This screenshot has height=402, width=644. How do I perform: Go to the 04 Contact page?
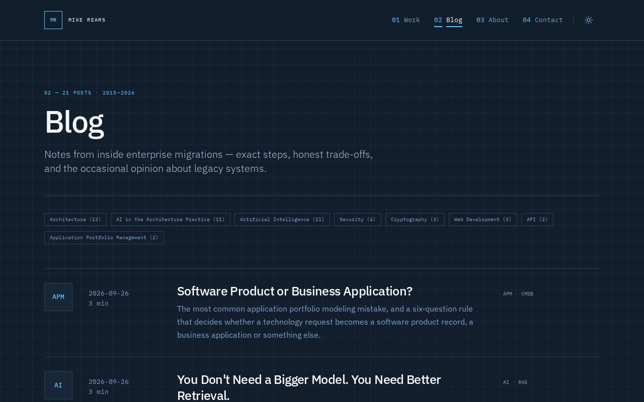[543, 20]
